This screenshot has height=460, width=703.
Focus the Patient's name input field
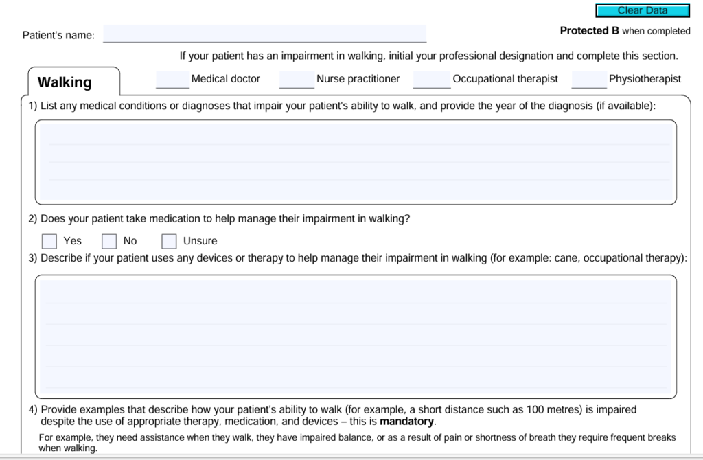(264, 34)
